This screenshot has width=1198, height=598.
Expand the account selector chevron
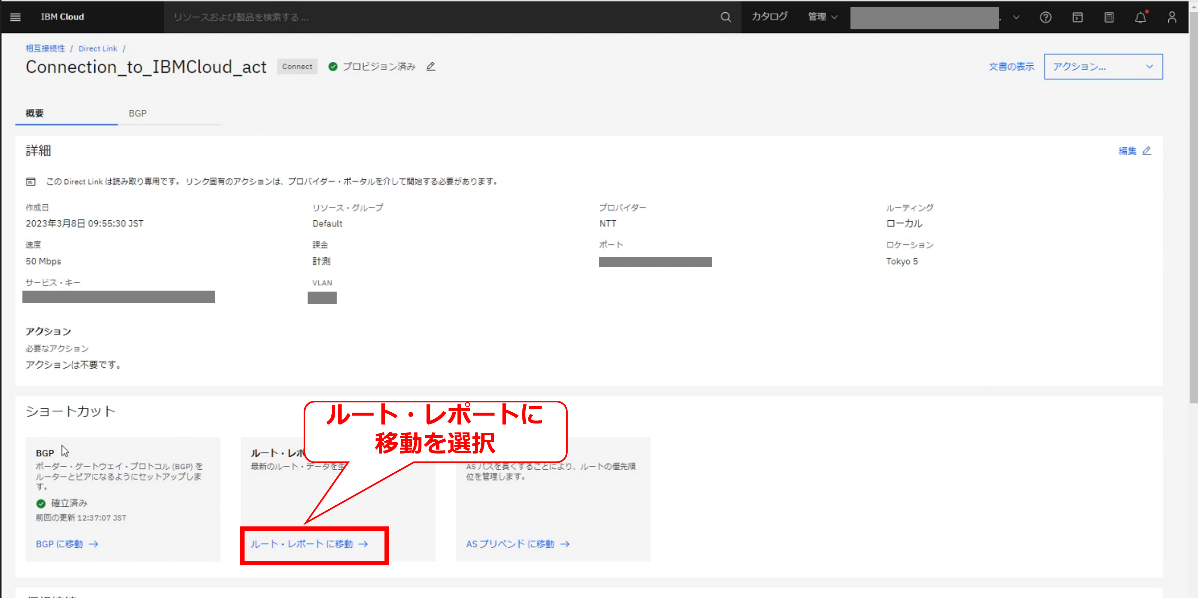pyautogui.click(x=1016, y=17)
